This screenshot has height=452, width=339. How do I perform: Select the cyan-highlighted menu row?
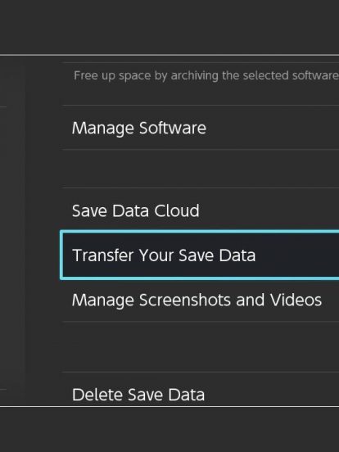pos(201,255)
